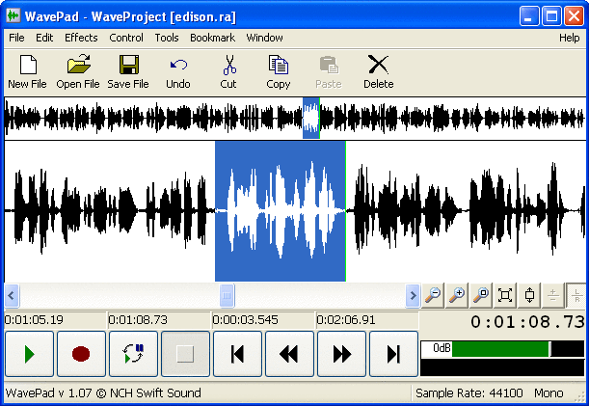
Task: Zoom in on the waveform
Action: [x=458, y=295]
